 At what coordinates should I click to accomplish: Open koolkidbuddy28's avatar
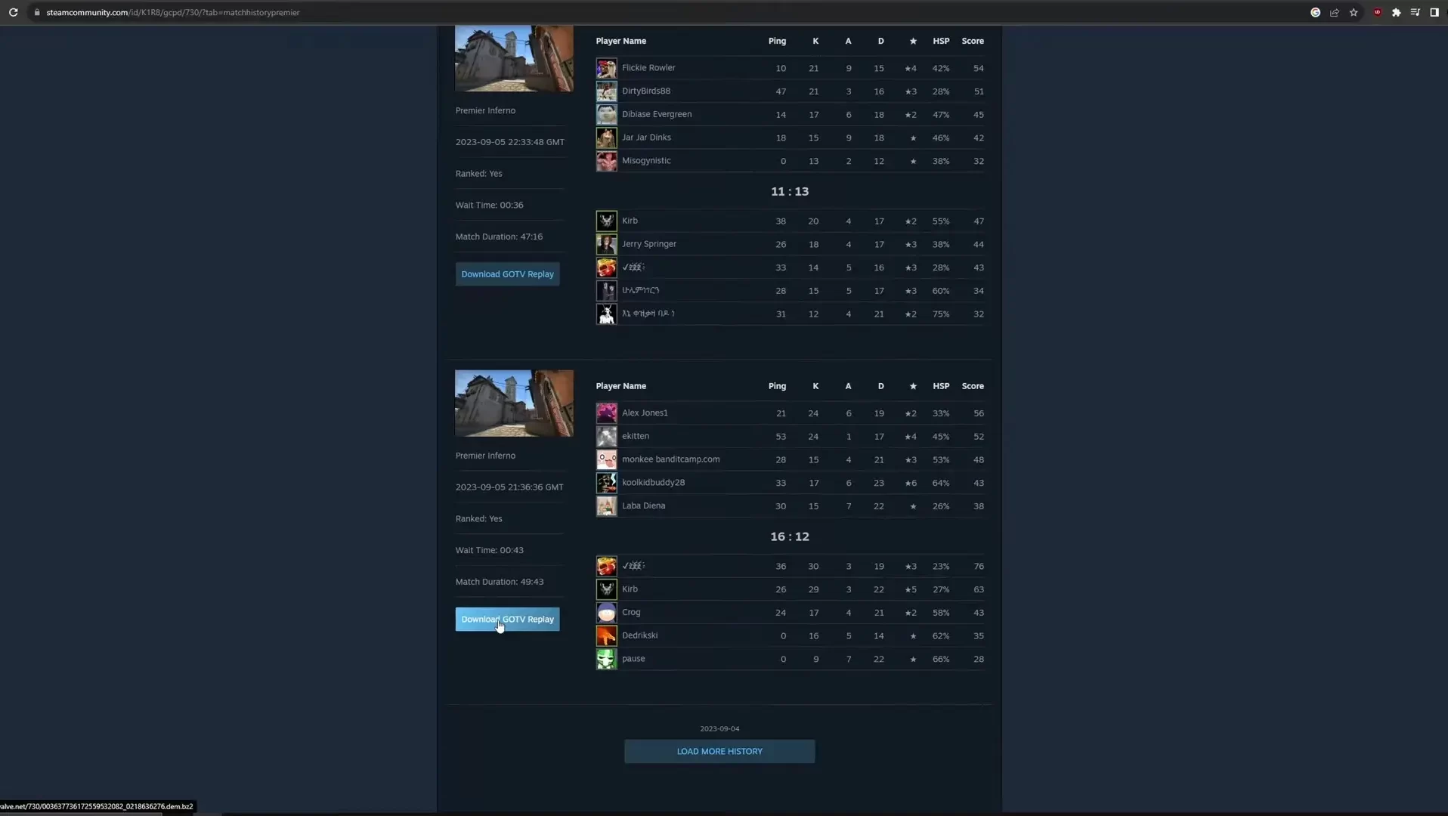pyautogui.click(x=606, y=483)
